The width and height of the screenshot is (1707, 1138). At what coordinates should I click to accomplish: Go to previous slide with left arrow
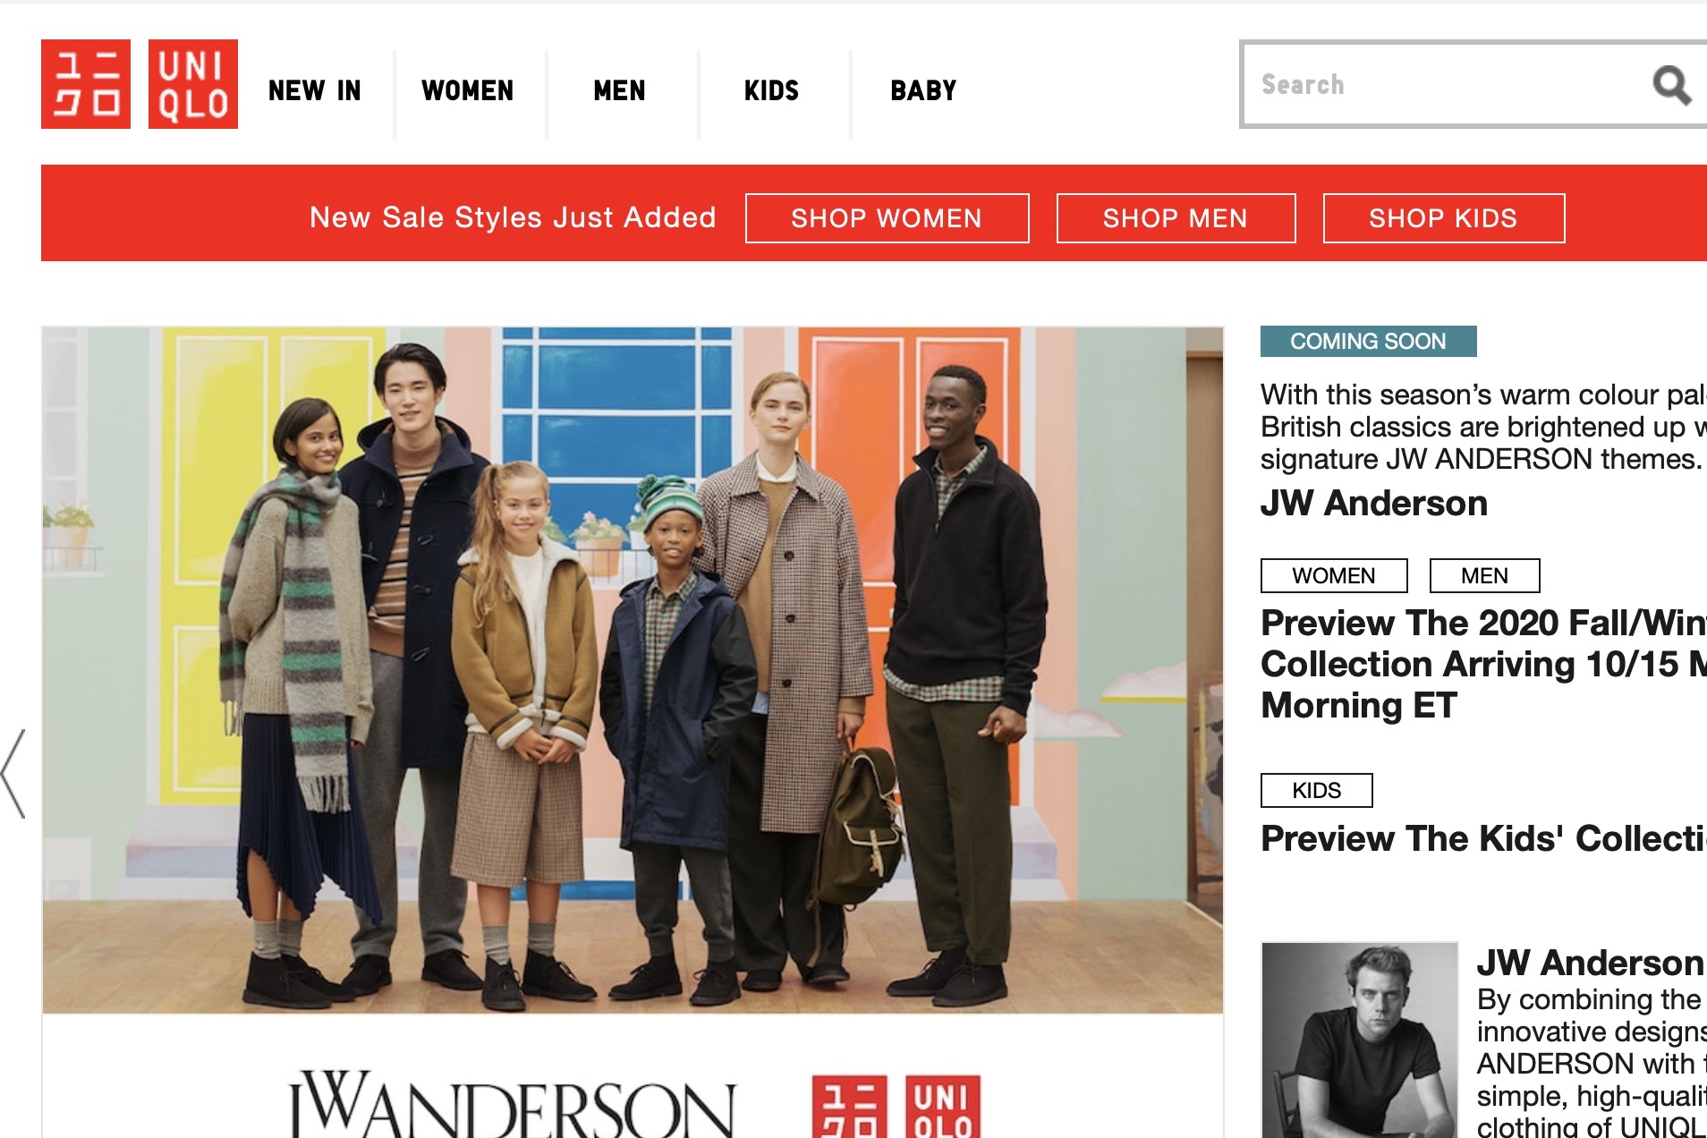(x=13, y=773)
